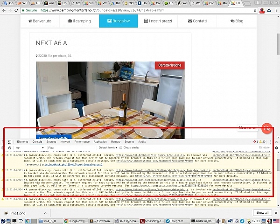
Task: Switch to the Performance DevTools tab
Action: point(82,142)
